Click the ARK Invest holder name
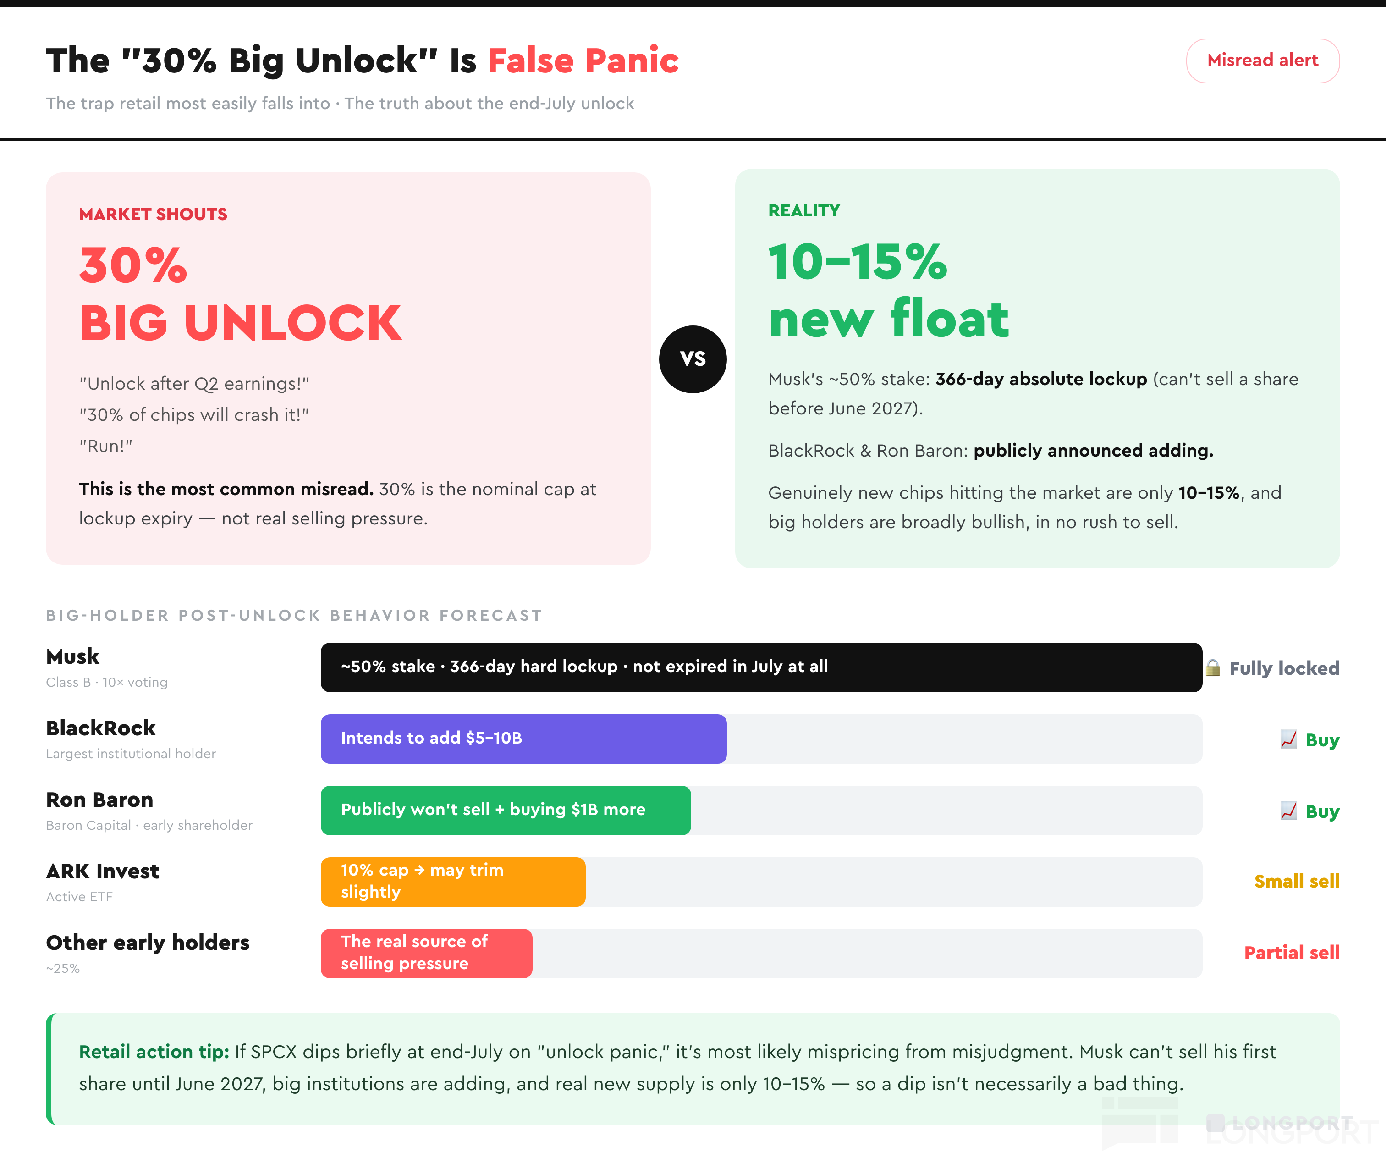1386x1158 pixels. coord(102,871)
